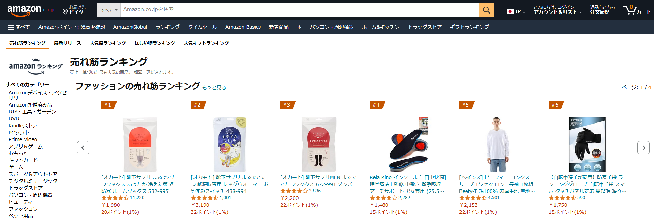The image size is (654, 220).
Task: Open タイムセール in navigation bar
Action: (x=203, y=27)
